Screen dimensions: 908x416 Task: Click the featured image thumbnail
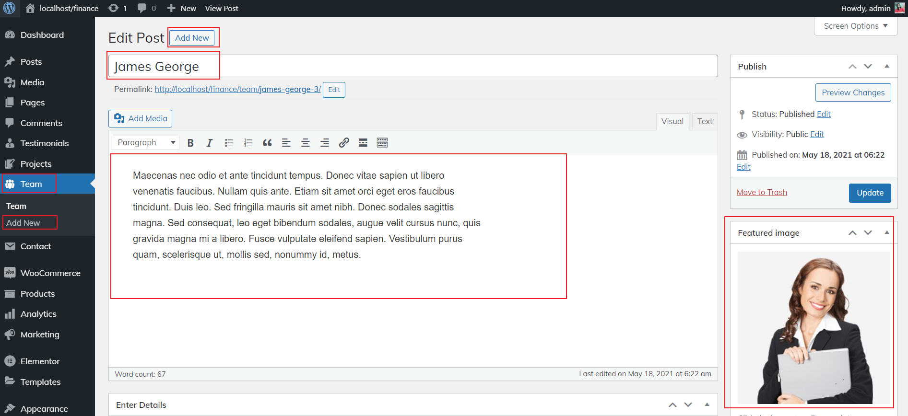814,328
